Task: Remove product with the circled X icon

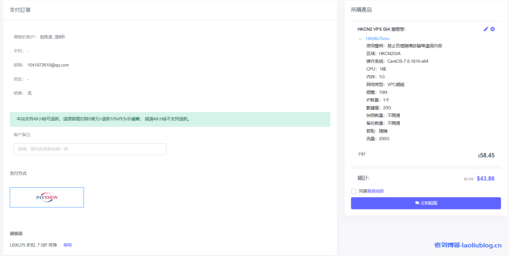Action: [x=493, y=29]
